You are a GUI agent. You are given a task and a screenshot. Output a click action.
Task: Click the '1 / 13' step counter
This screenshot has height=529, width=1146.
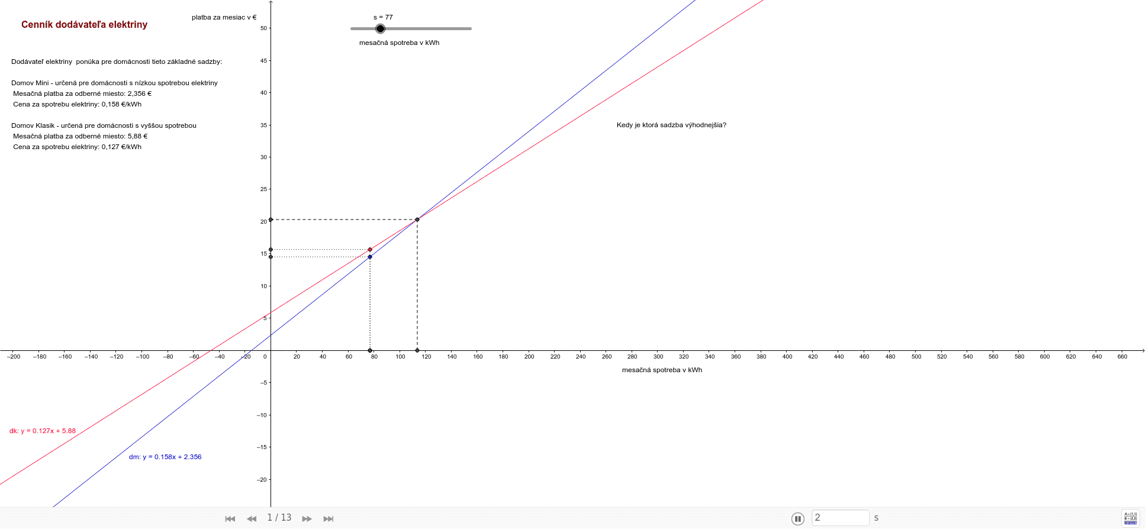pos(279,518)
